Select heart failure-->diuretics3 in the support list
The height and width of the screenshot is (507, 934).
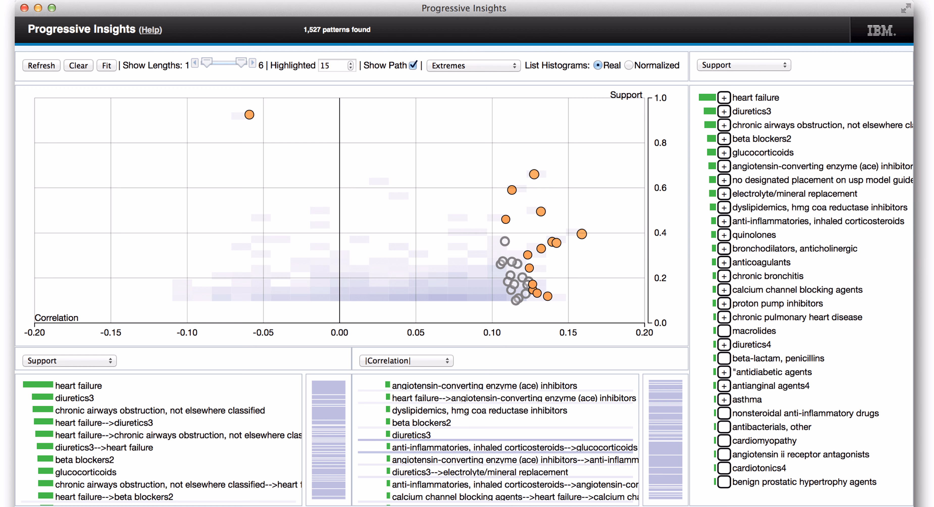click(104, 422)
